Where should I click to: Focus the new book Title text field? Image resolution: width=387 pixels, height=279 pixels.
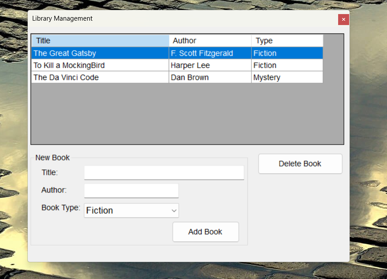[x=164, y=173]
